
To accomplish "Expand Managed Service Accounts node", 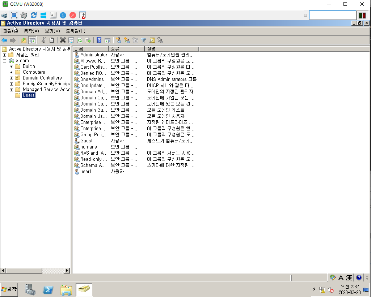I will pos(11,90).
